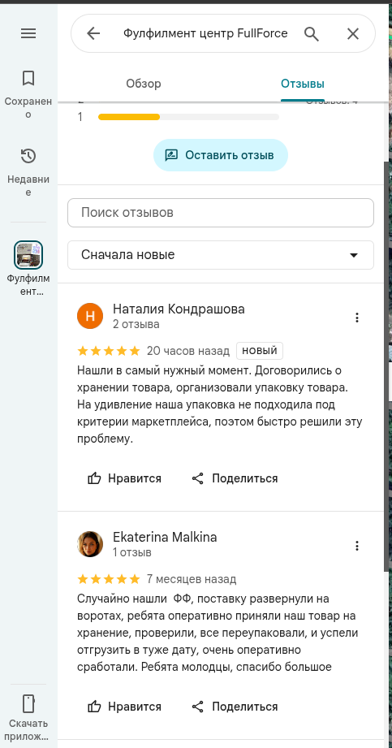392x748 pixels.
Task: Open more options for Ekaterina Malkina review
Action: [357, 546]
